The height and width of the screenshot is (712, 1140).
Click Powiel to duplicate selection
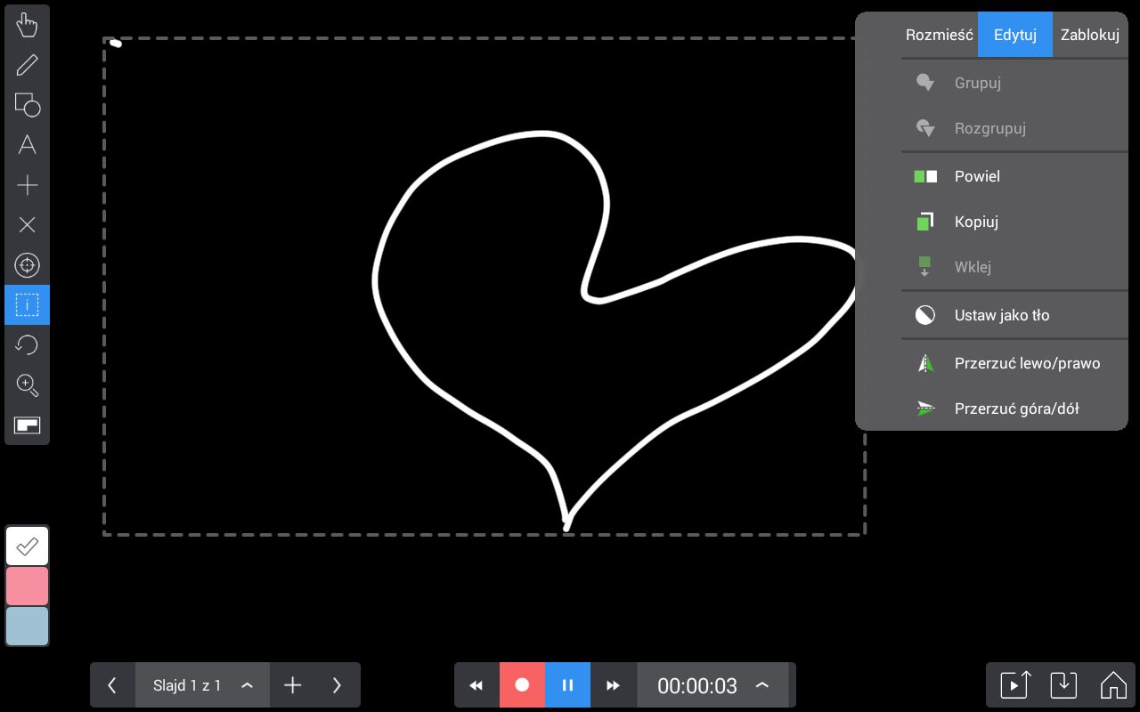(1014, 176)
